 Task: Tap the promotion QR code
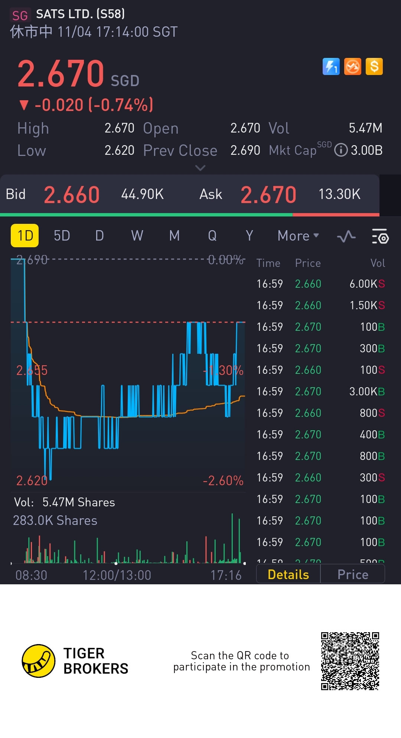click(350, 661)
